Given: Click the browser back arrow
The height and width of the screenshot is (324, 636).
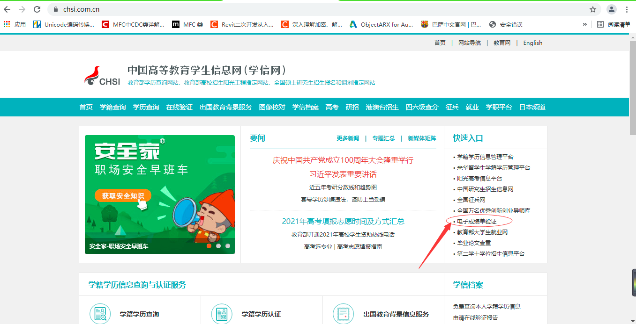Looking at the screenshot, I should pos(7,9).
